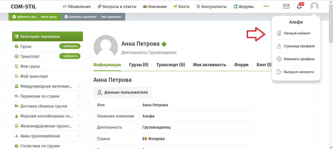
Task: Click the COM-STIL site logo
Action: coord(23,7)
